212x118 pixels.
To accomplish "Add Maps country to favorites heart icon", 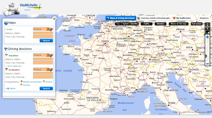I will coord(51,29).
